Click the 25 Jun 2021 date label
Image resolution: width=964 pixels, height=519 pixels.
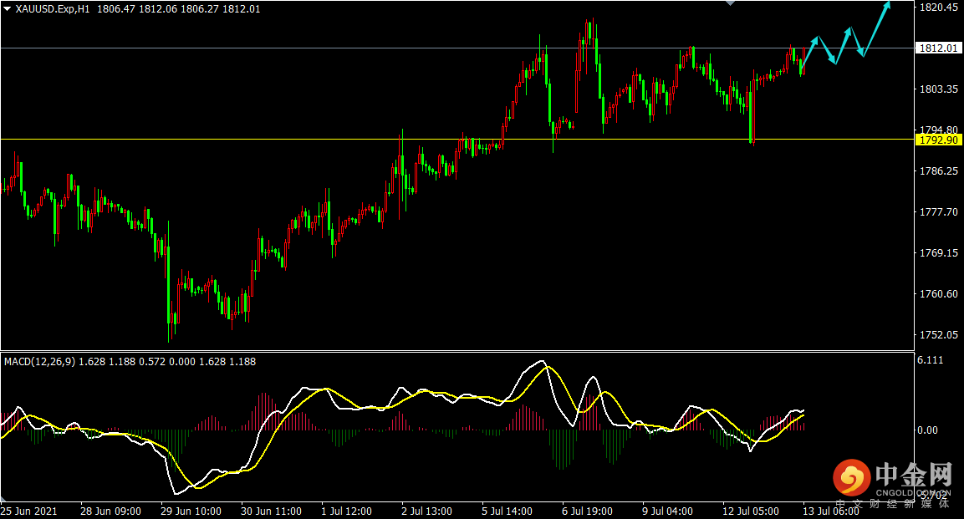point(28,511)
